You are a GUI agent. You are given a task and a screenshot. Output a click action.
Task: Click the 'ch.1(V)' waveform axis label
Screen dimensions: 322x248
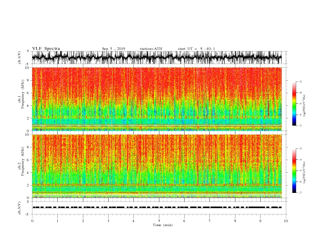pyautogui.click(x=20, y=58)
